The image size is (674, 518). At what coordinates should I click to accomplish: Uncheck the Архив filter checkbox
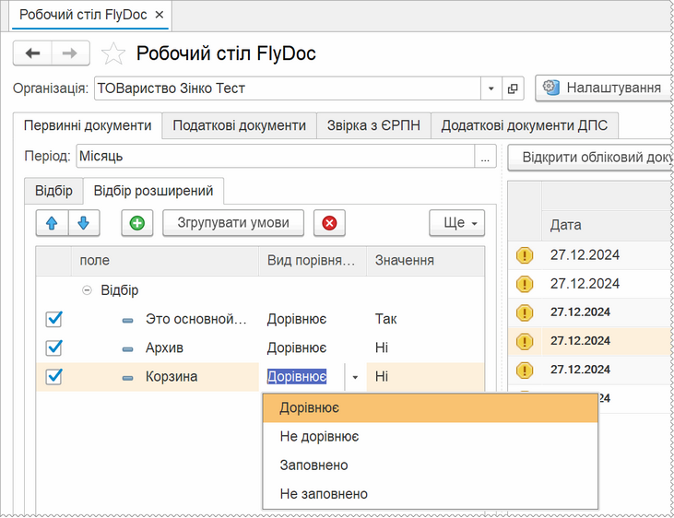[53, 347]
